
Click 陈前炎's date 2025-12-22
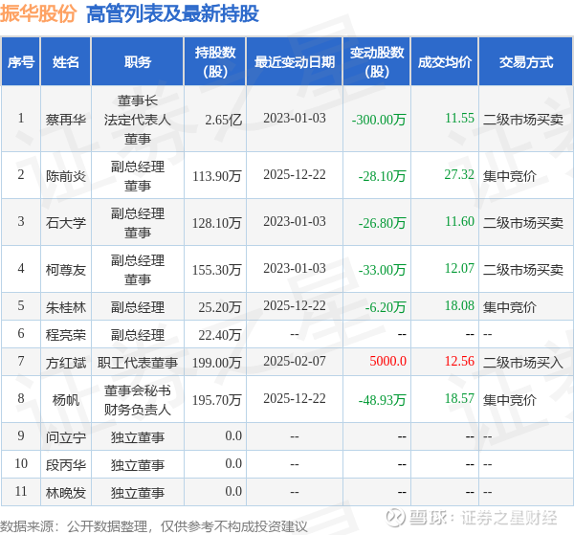pyautogui.click(x=295, y=174)
